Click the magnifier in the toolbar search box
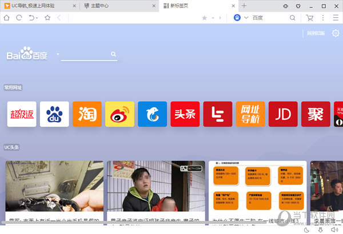 click(292, 18)
